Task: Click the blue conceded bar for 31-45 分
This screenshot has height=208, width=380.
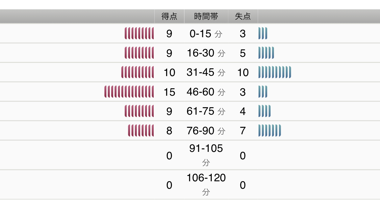Action: pos(275,72)
